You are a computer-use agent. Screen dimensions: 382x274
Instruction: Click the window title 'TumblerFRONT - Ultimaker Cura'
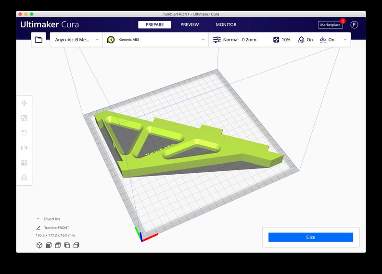tap(191, 14)
